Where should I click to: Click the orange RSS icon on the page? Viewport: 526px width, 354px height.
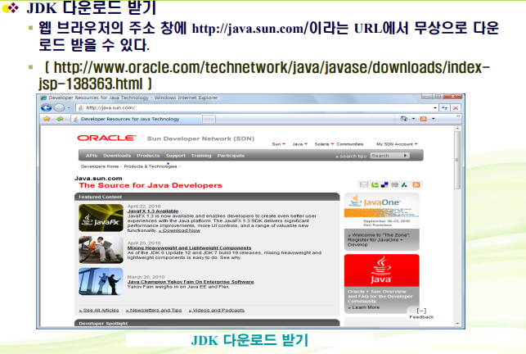point(416,184)
